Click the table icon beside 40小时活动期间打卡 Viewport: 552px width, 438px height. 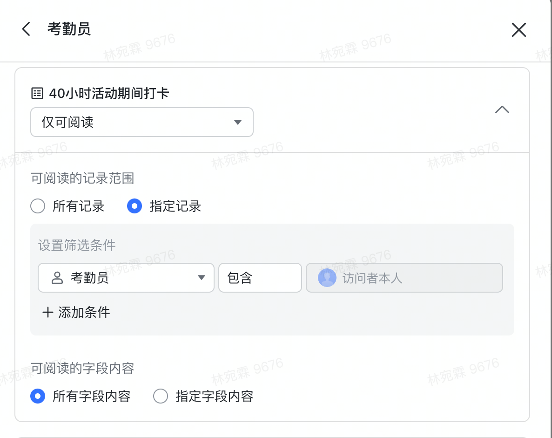(x=37, y=94)
